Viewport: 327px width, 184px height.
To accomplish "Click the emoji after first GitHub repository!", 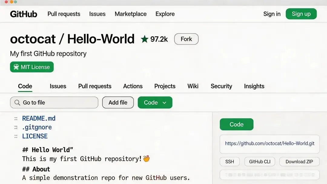I will [147, 159].
